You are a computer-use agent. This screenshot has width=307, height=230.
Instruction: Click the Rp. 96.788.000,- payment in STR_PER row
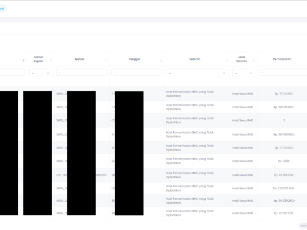point(284,175)
